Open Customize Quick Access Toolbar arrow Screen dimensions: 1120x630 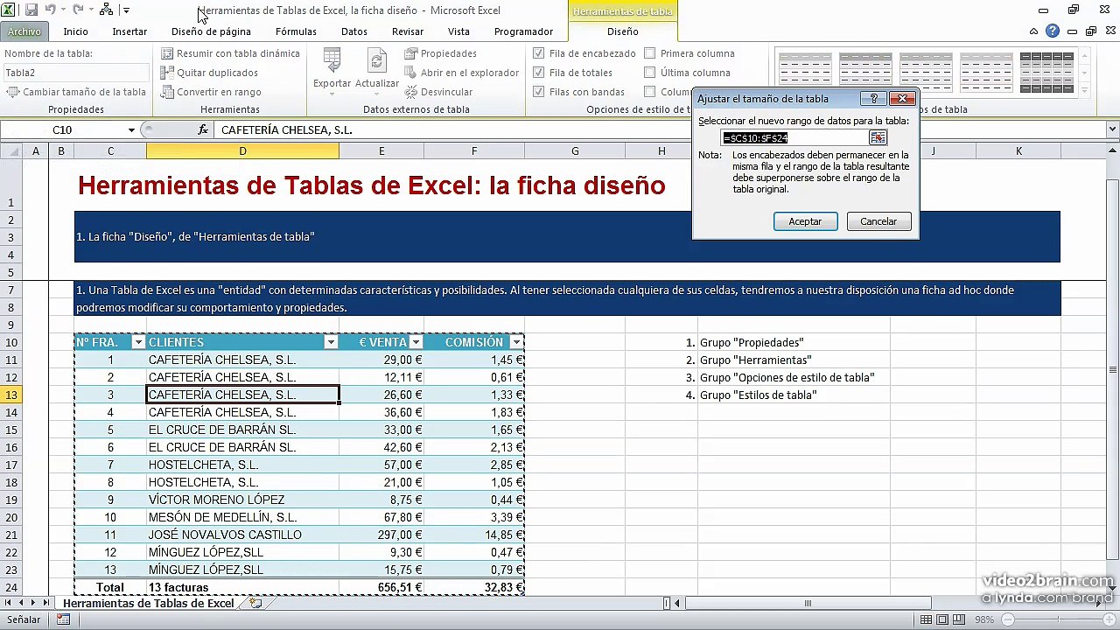coord(126,11)
